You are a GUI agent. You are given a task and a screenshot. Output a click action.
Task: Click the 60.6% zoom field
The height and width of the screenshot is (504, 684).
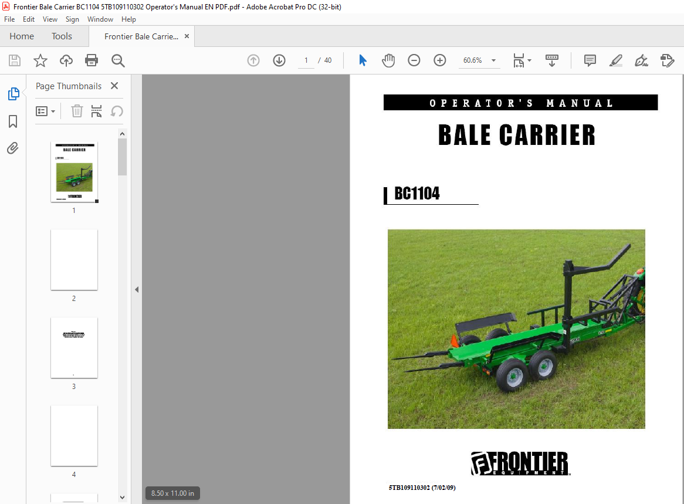472,60
